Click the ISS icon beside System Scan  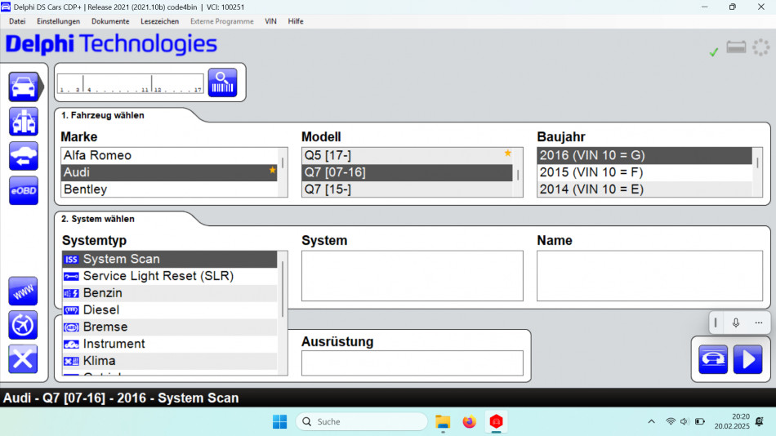pos(71,260)
